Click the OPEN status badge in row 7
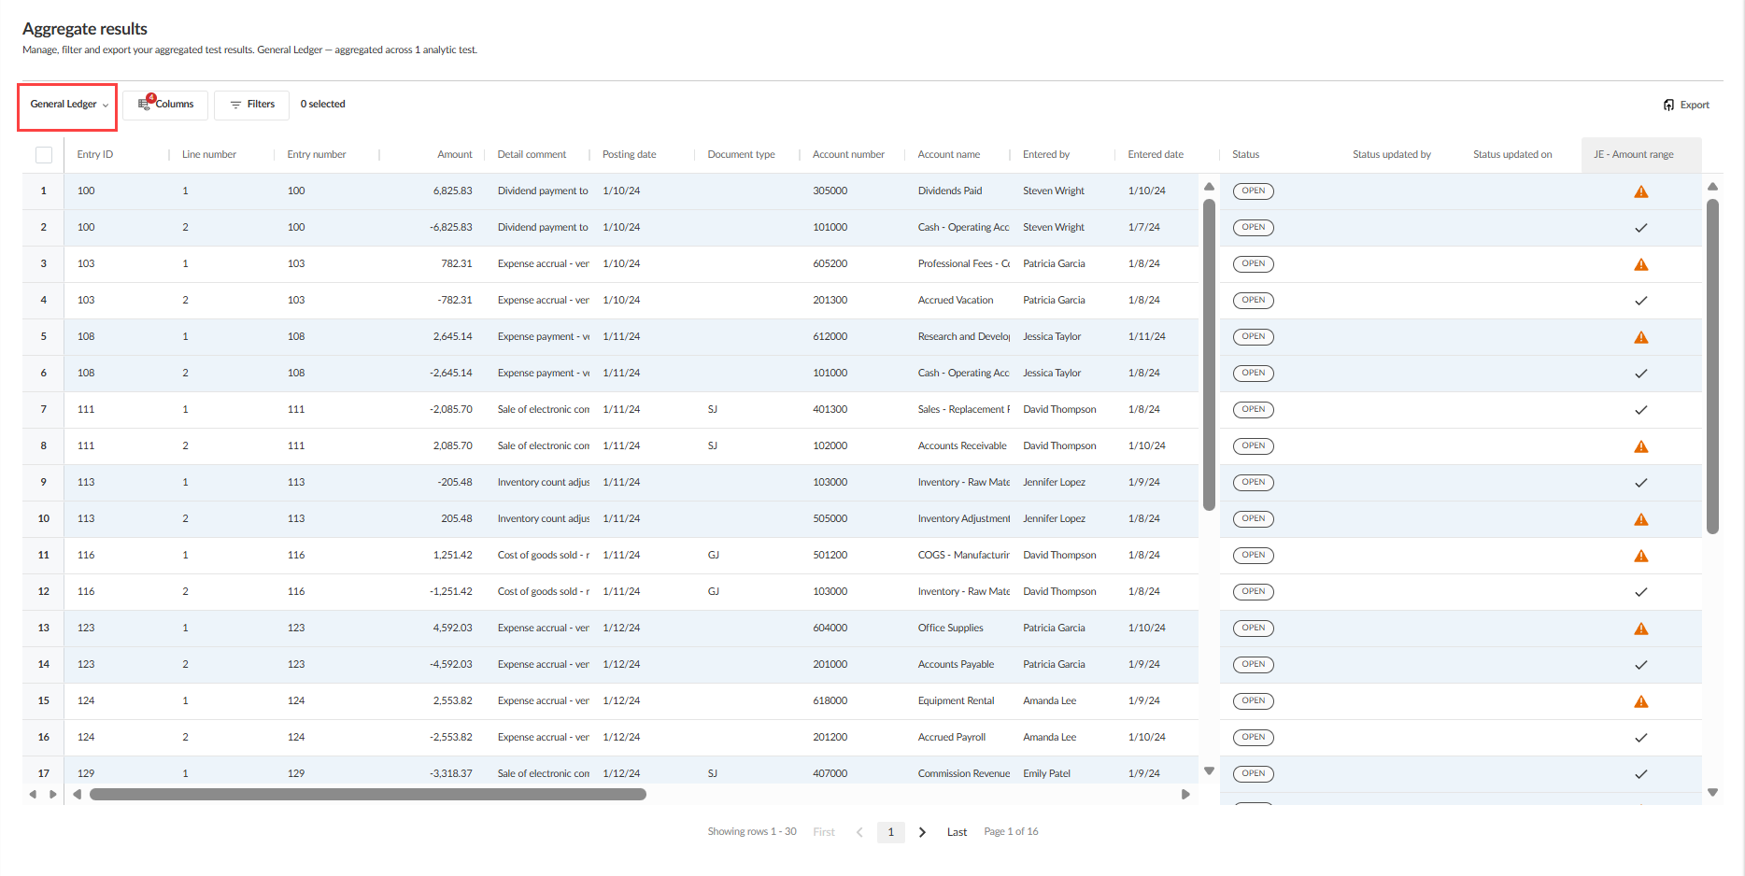This screenshot has width=1745, height=876. pyautogui.click(x=1253, y=410)
